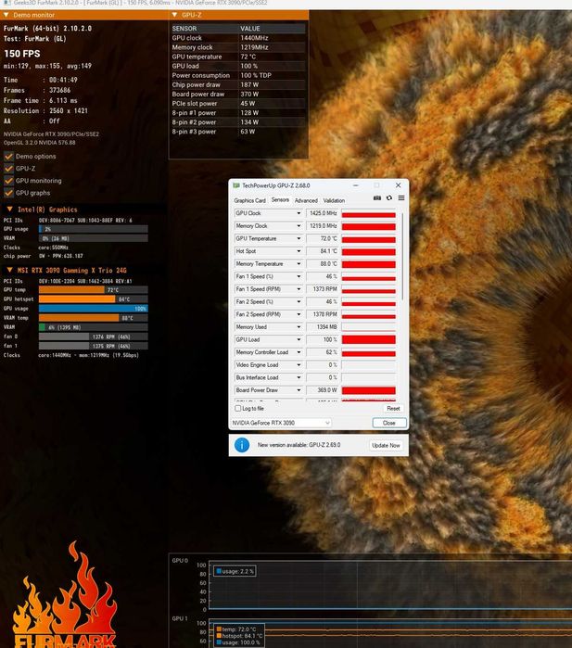This screenshot has width=572, height=648.
Task: Click the GPU-Z title bar app icon
Action: coord(236,185)
